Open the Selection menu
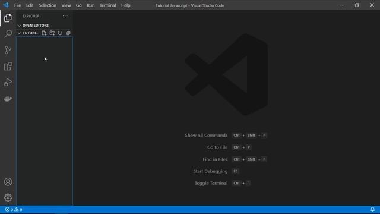380x214 pixels. click(x=47, y=5)
